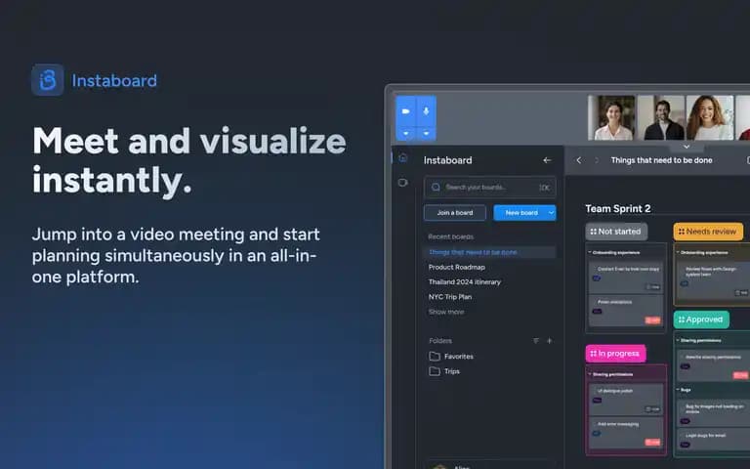Select the first participant video thumbnail
The image size is (750, 469).
[611, 117]
